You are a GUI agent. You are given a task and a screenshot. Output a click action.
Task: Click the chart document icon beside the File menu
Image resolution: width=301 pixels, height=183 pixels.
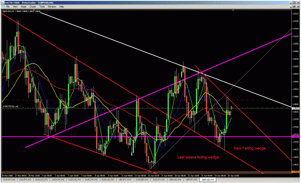pyautogui.click(x=3, y=7)
